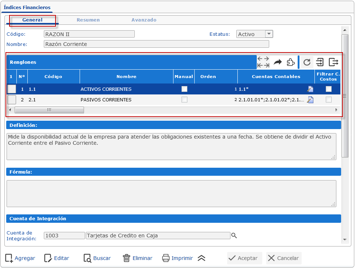
Task: Switch to the Resumen tab
Action: tap(88, 20)
